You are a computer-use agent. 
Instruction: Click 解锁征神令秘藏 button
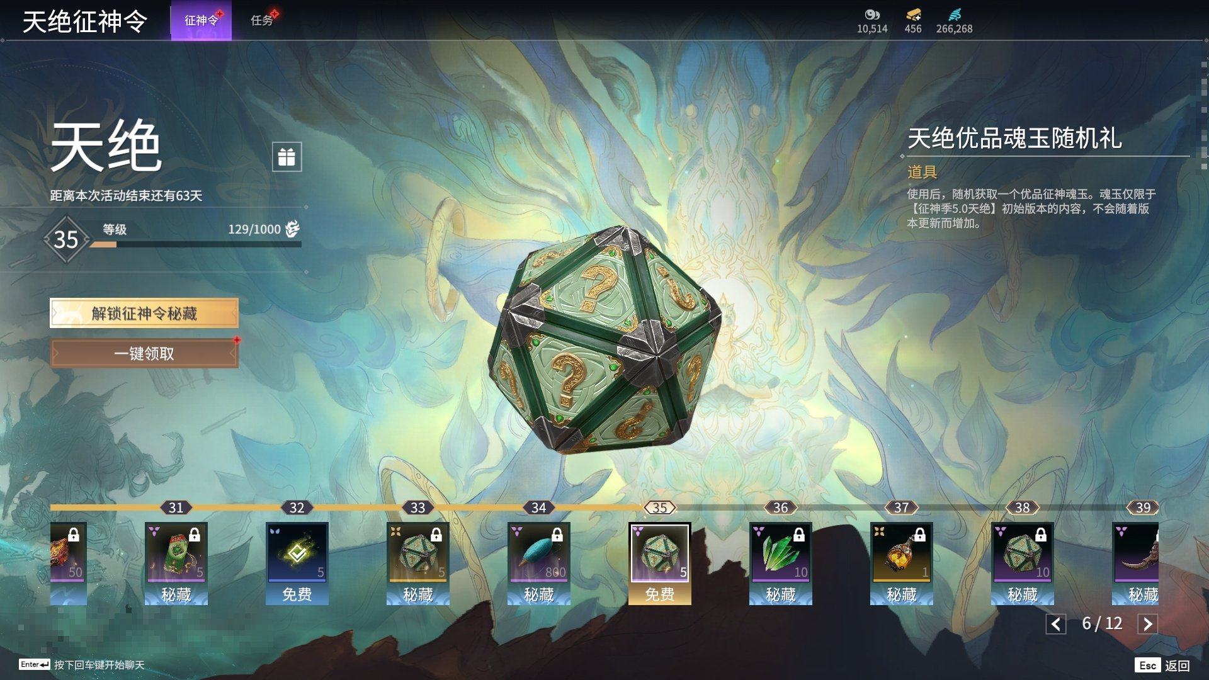coord(144,313)
